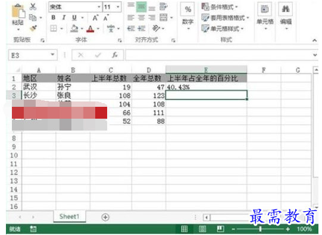
Task: Click the decrease indent icon
Action: 131,28
